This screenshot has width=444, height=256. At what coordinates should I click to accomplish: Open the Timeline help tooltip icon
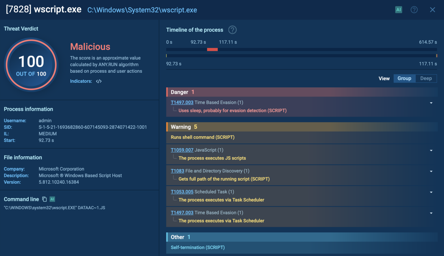pos(232,30)
